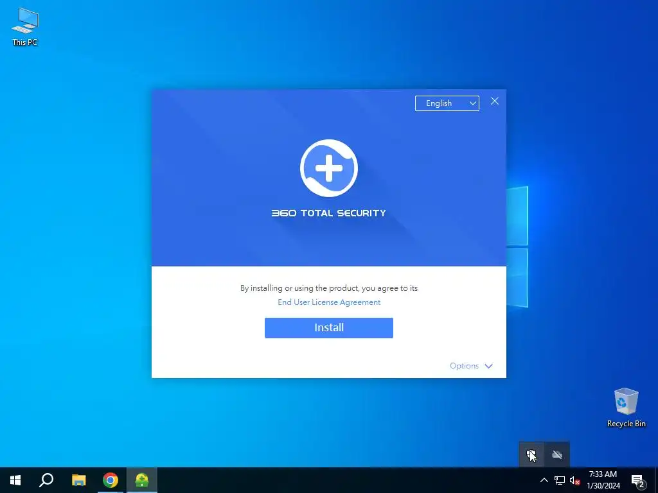Click the Show desktop strip
The image size is (658, 493).
coord(656,480)
